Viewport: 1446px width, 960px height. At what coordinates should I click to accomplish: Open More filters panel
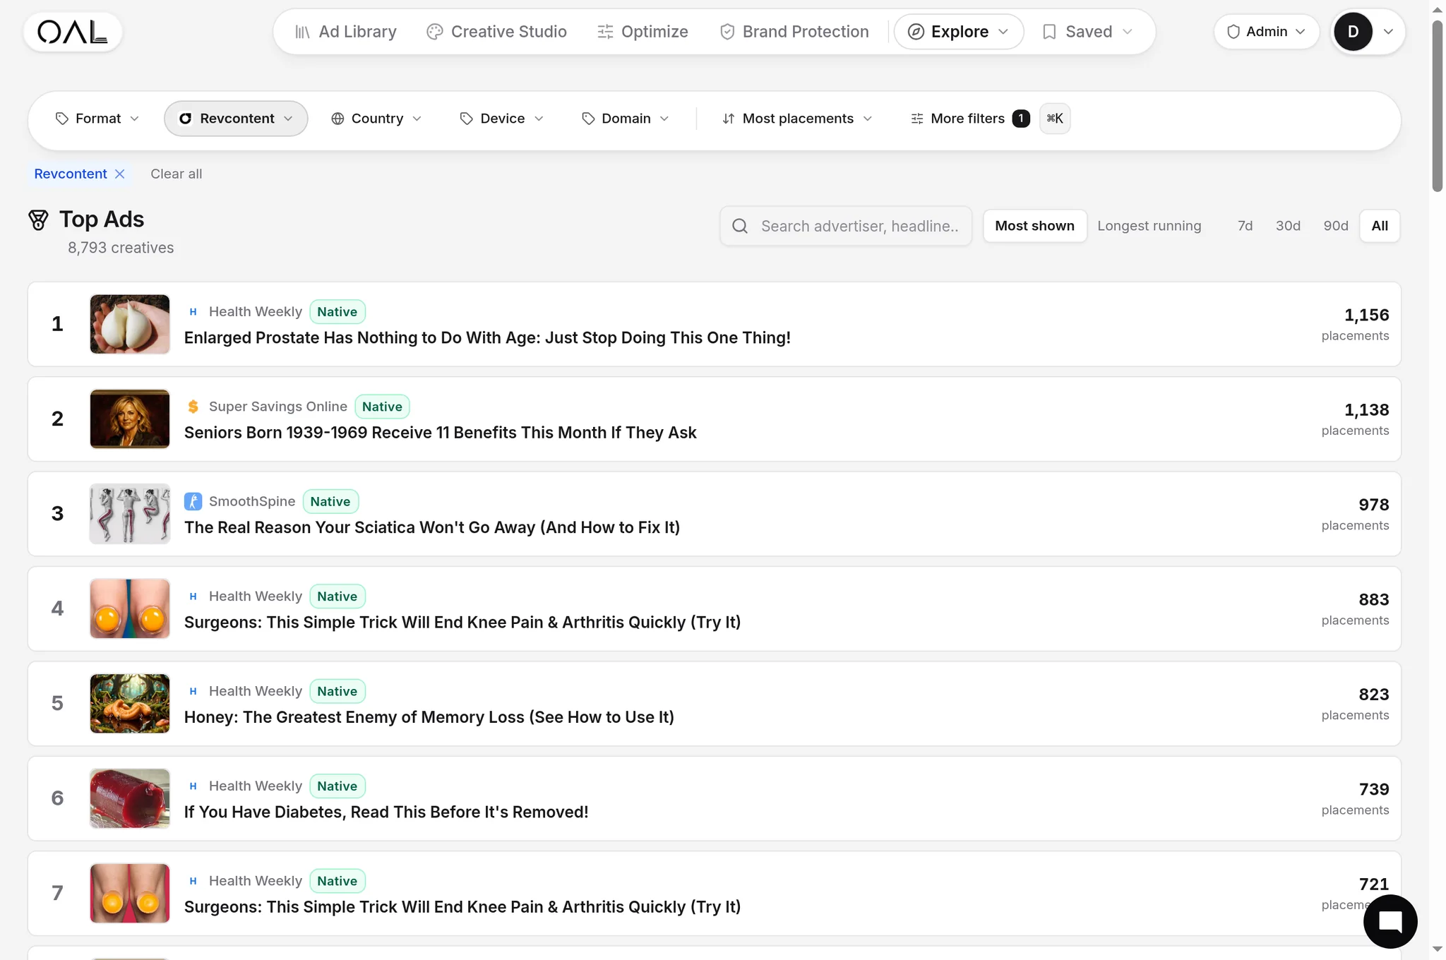click(970, 119)
